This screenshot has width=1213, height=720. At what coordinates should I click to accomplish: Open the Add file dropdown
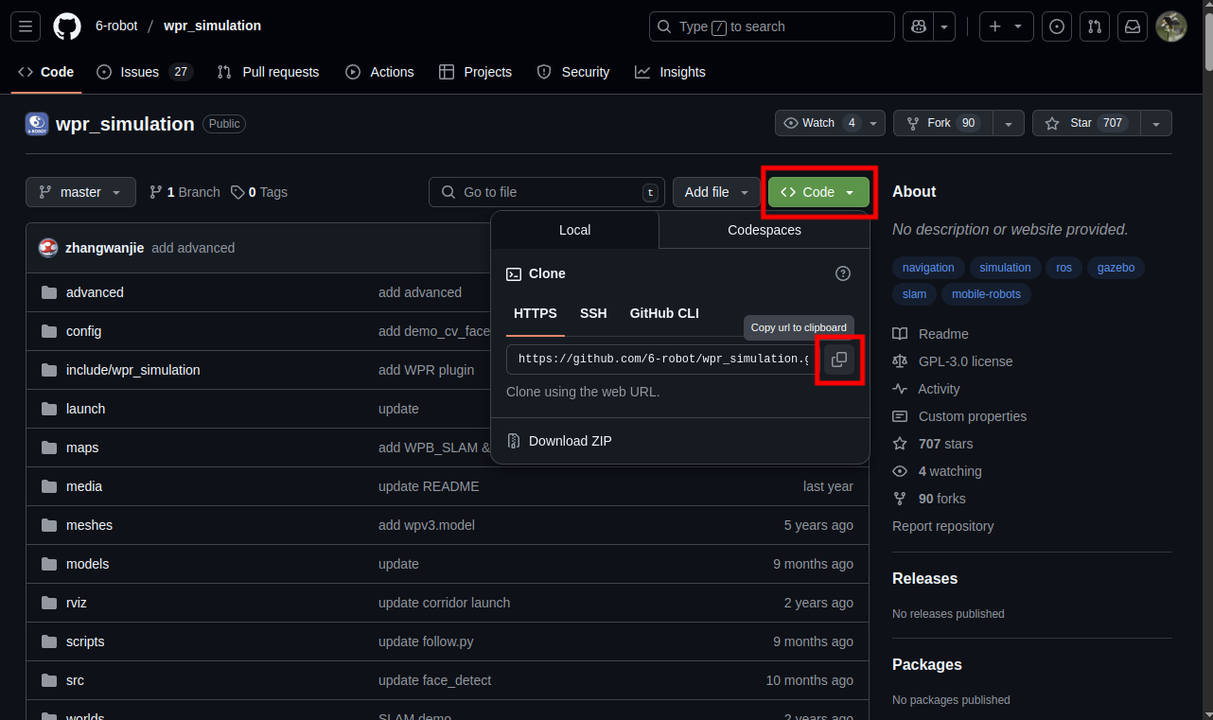coord(716,192)
